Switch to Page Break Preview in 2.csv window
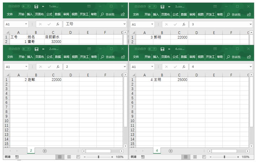Image resolution: width=258 pixels, height=162 pixels. 78,157
